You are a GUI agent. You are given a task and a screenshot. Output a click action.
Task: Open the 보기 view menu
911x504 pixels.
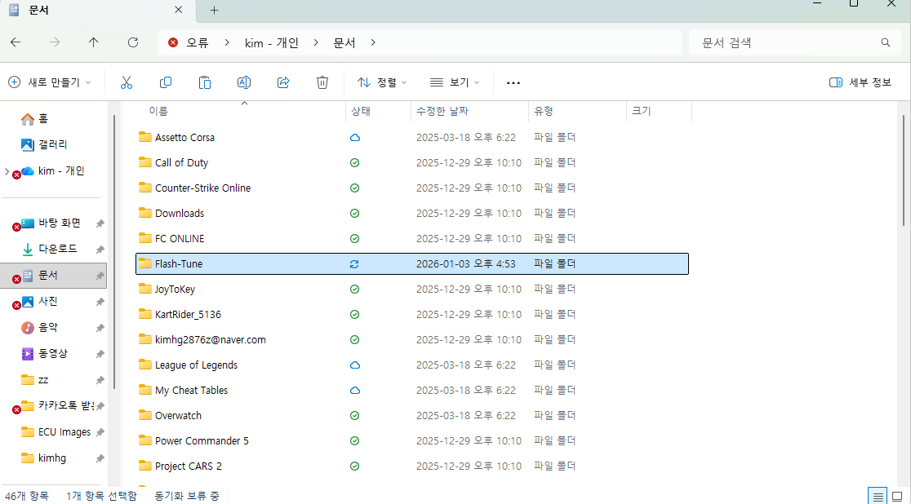[x=455, y=82]
